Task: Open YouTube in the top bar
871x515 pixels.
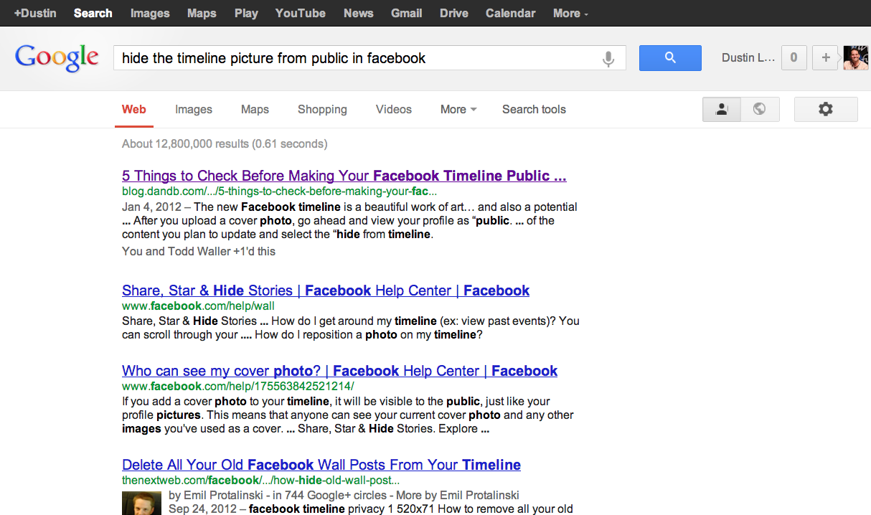Action: click(301, 13)
